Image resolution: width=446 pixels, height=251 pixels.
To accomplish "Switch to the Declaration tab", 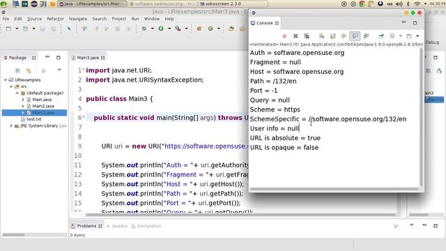I will (146, 226).
